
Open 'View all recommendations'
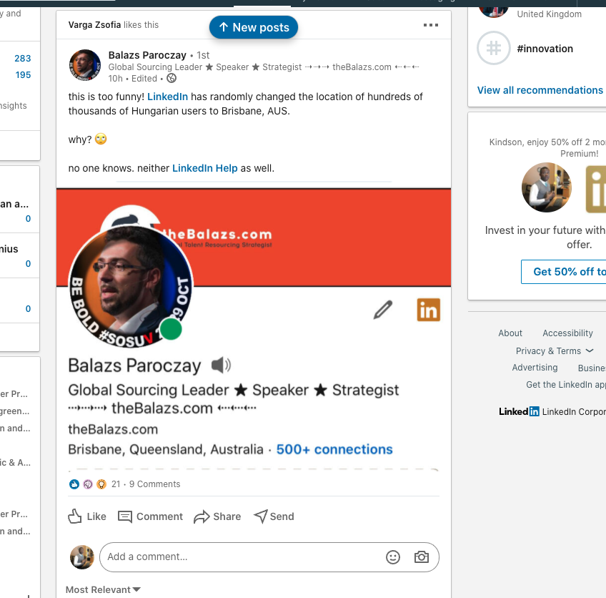pos(540,90)
